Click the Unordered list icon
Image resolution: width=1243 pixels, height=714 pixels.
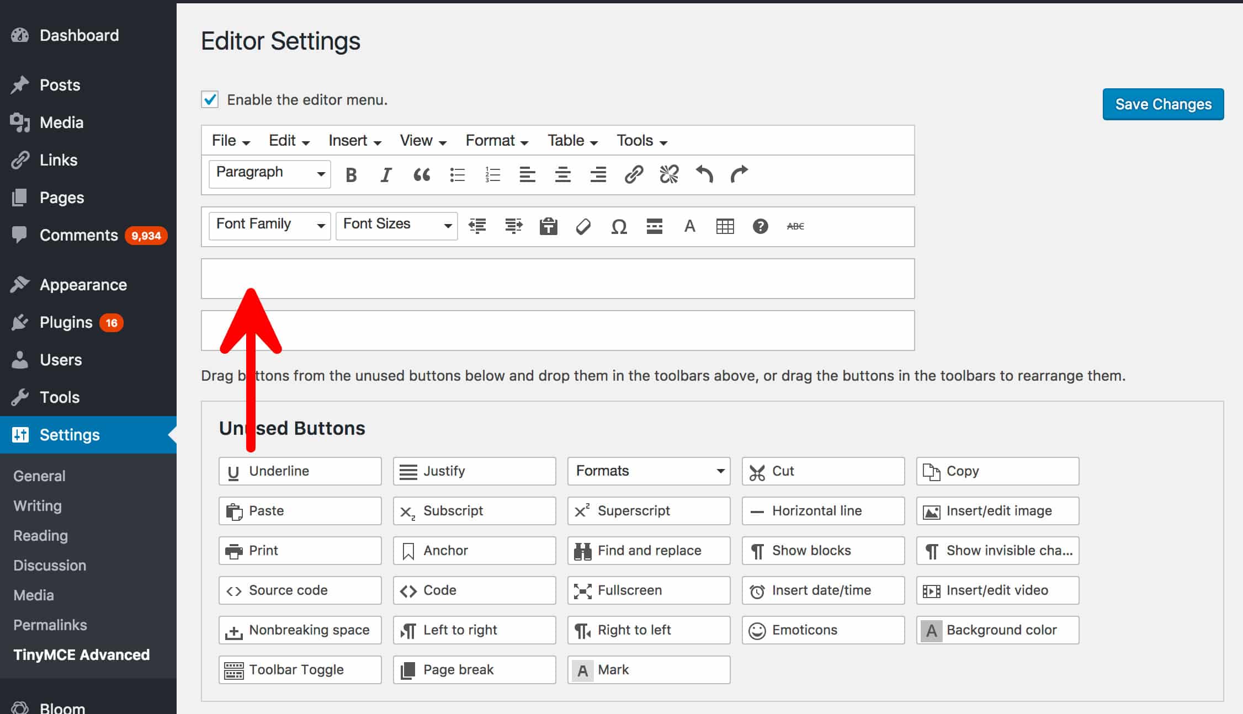point(459,174)
